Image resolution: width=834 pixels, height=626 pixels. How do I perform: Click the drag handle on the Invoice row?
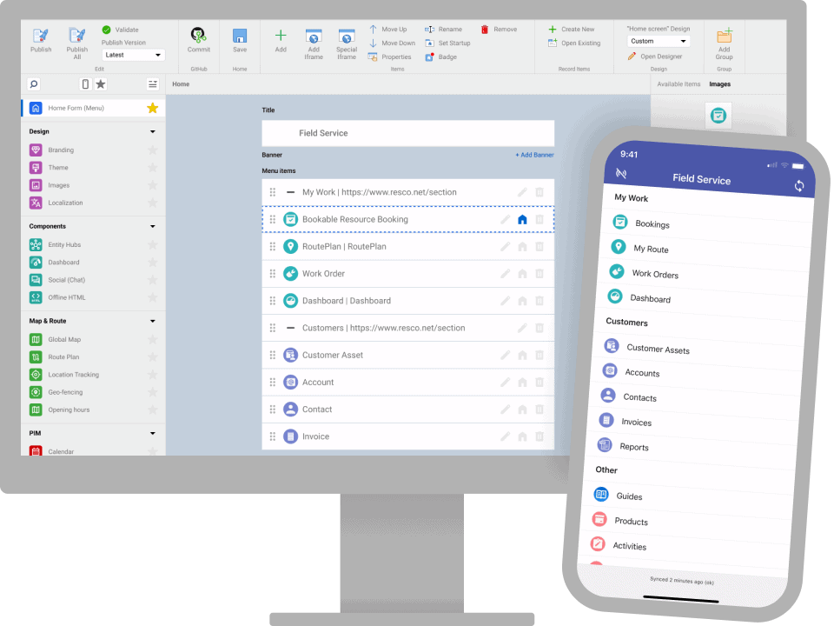pos(272,436)
